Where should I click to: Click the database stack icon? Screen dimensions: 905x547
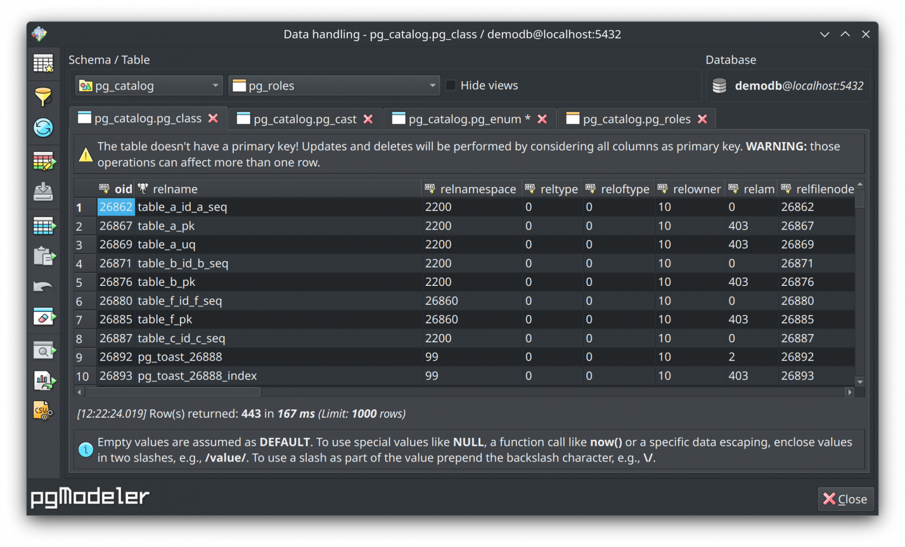pos(719,86)
